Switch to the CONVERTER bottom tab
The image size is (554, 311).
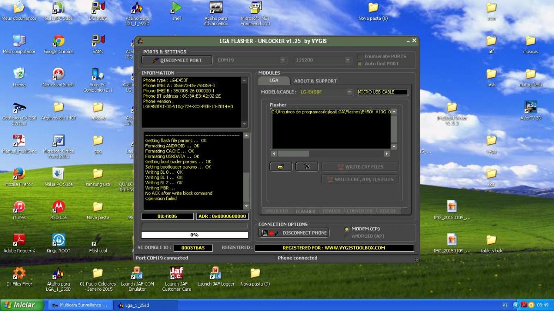click(360, 211)
